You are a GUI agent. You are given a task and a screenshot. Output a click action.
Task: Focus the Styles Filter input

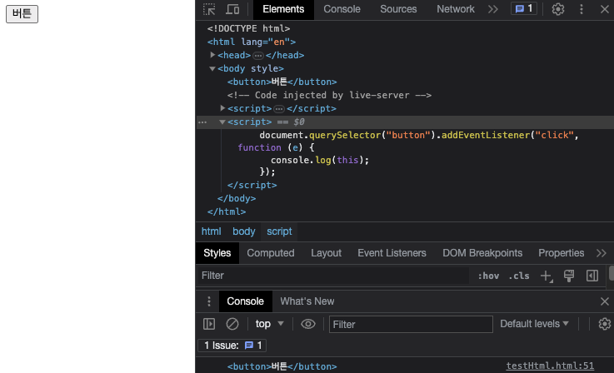333,276
